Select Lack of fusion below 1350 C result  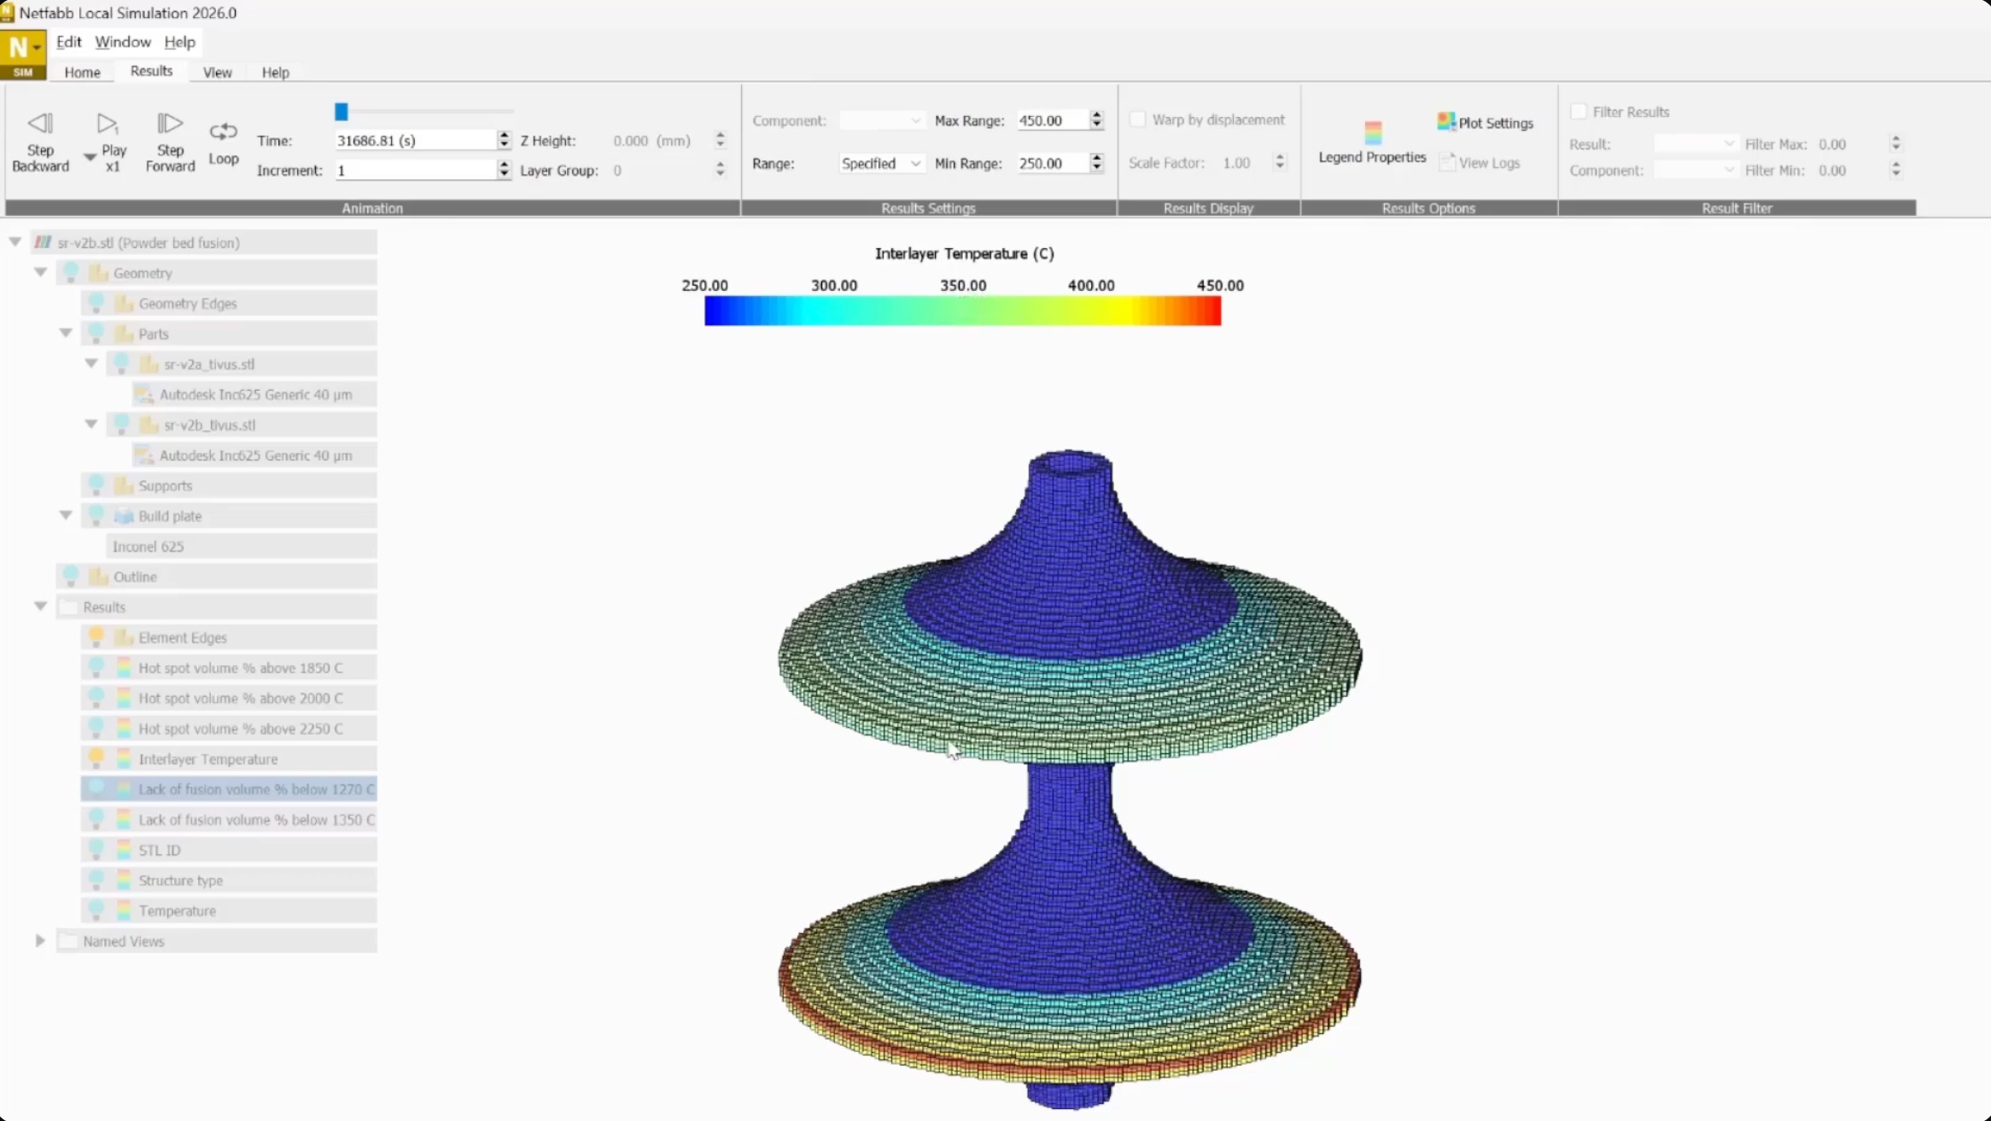pos(229,820)
